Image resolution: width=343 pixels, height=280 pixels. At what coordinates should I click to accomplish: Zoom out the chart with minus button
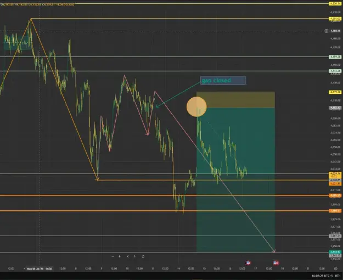click(113, 256)
